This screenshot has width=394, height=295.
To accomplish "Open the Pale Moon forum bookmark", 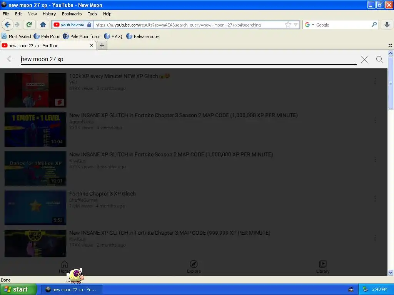I will [82, 36].
